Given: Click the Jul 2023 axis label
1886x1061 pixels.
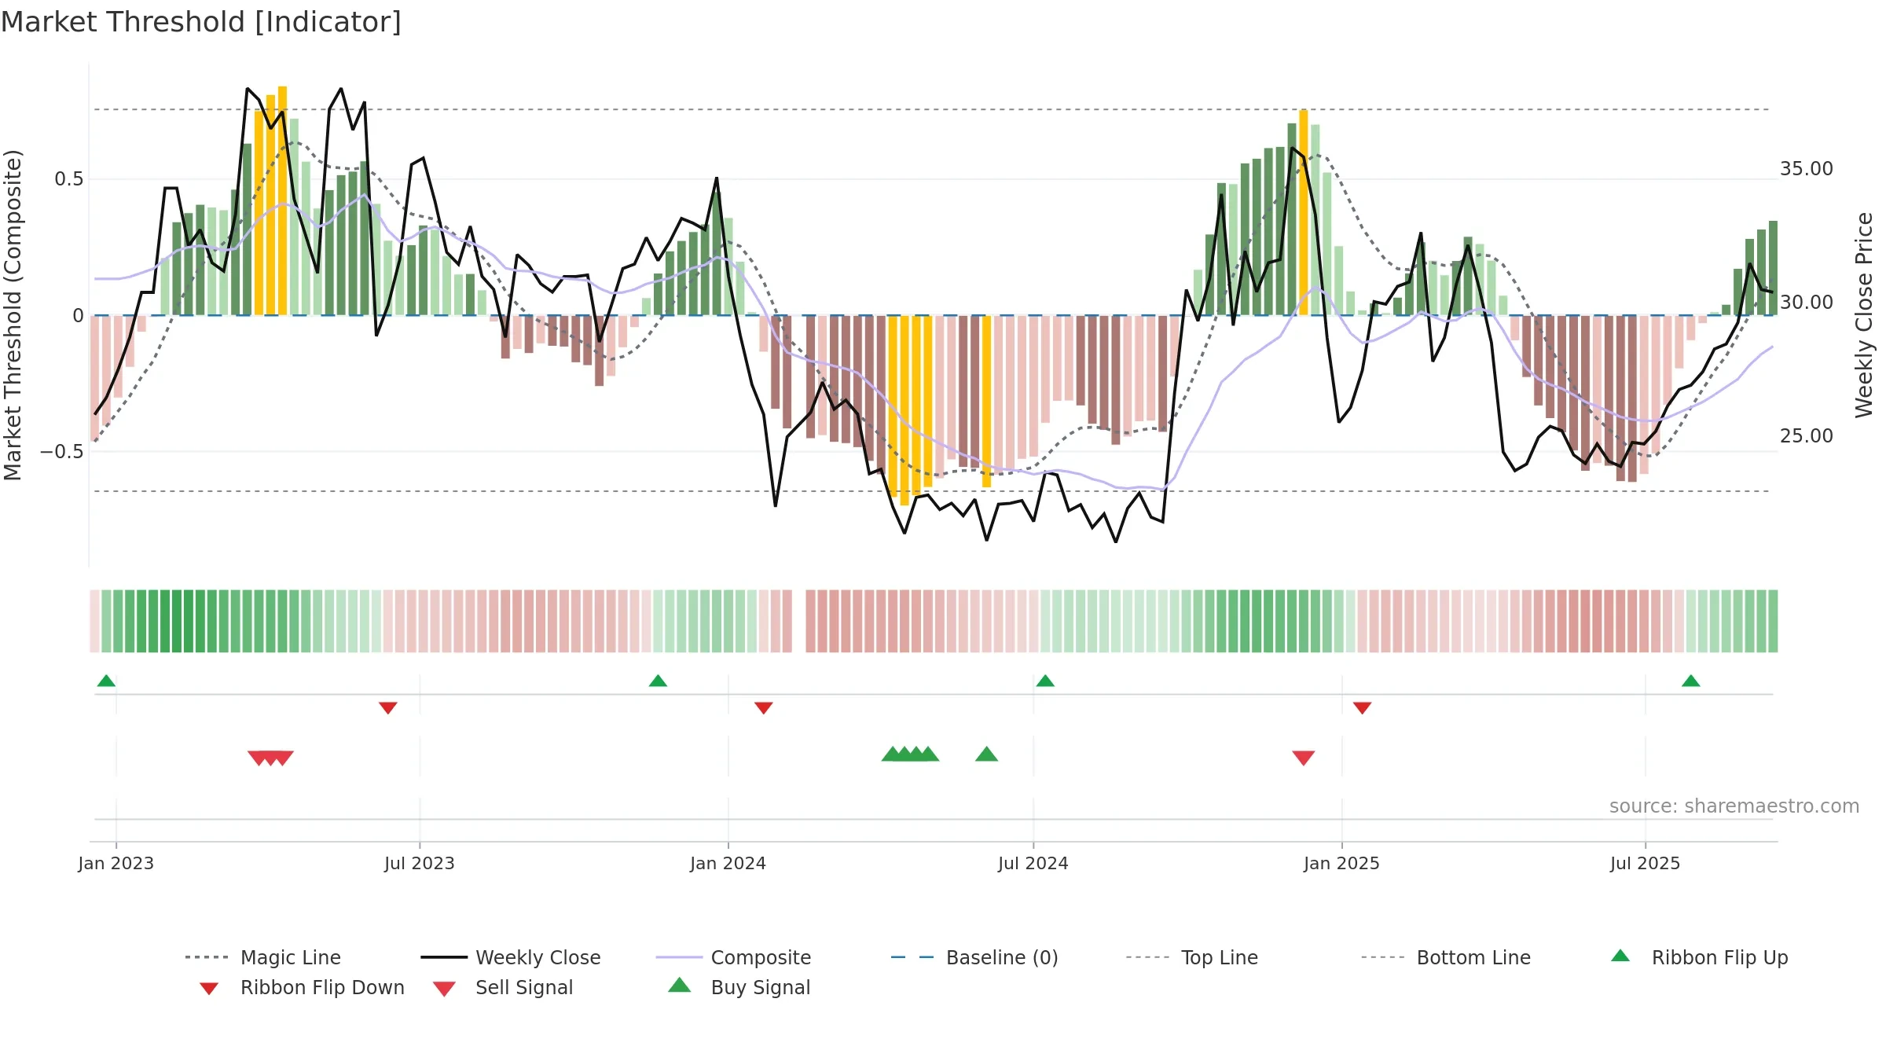Looking at the screenshot, I should coord(420,864).
